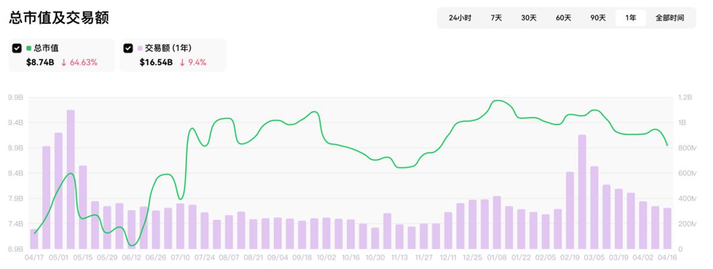This screenshot has height=269, width=713.
Task: Toggle the 总市值 checkbox
Action: click(17, 48)
